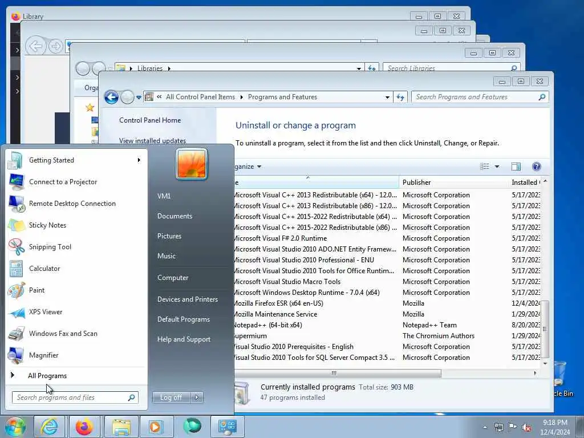
Task: Click All Control Panel Items breadcrumb
Action: coord(200,97)
